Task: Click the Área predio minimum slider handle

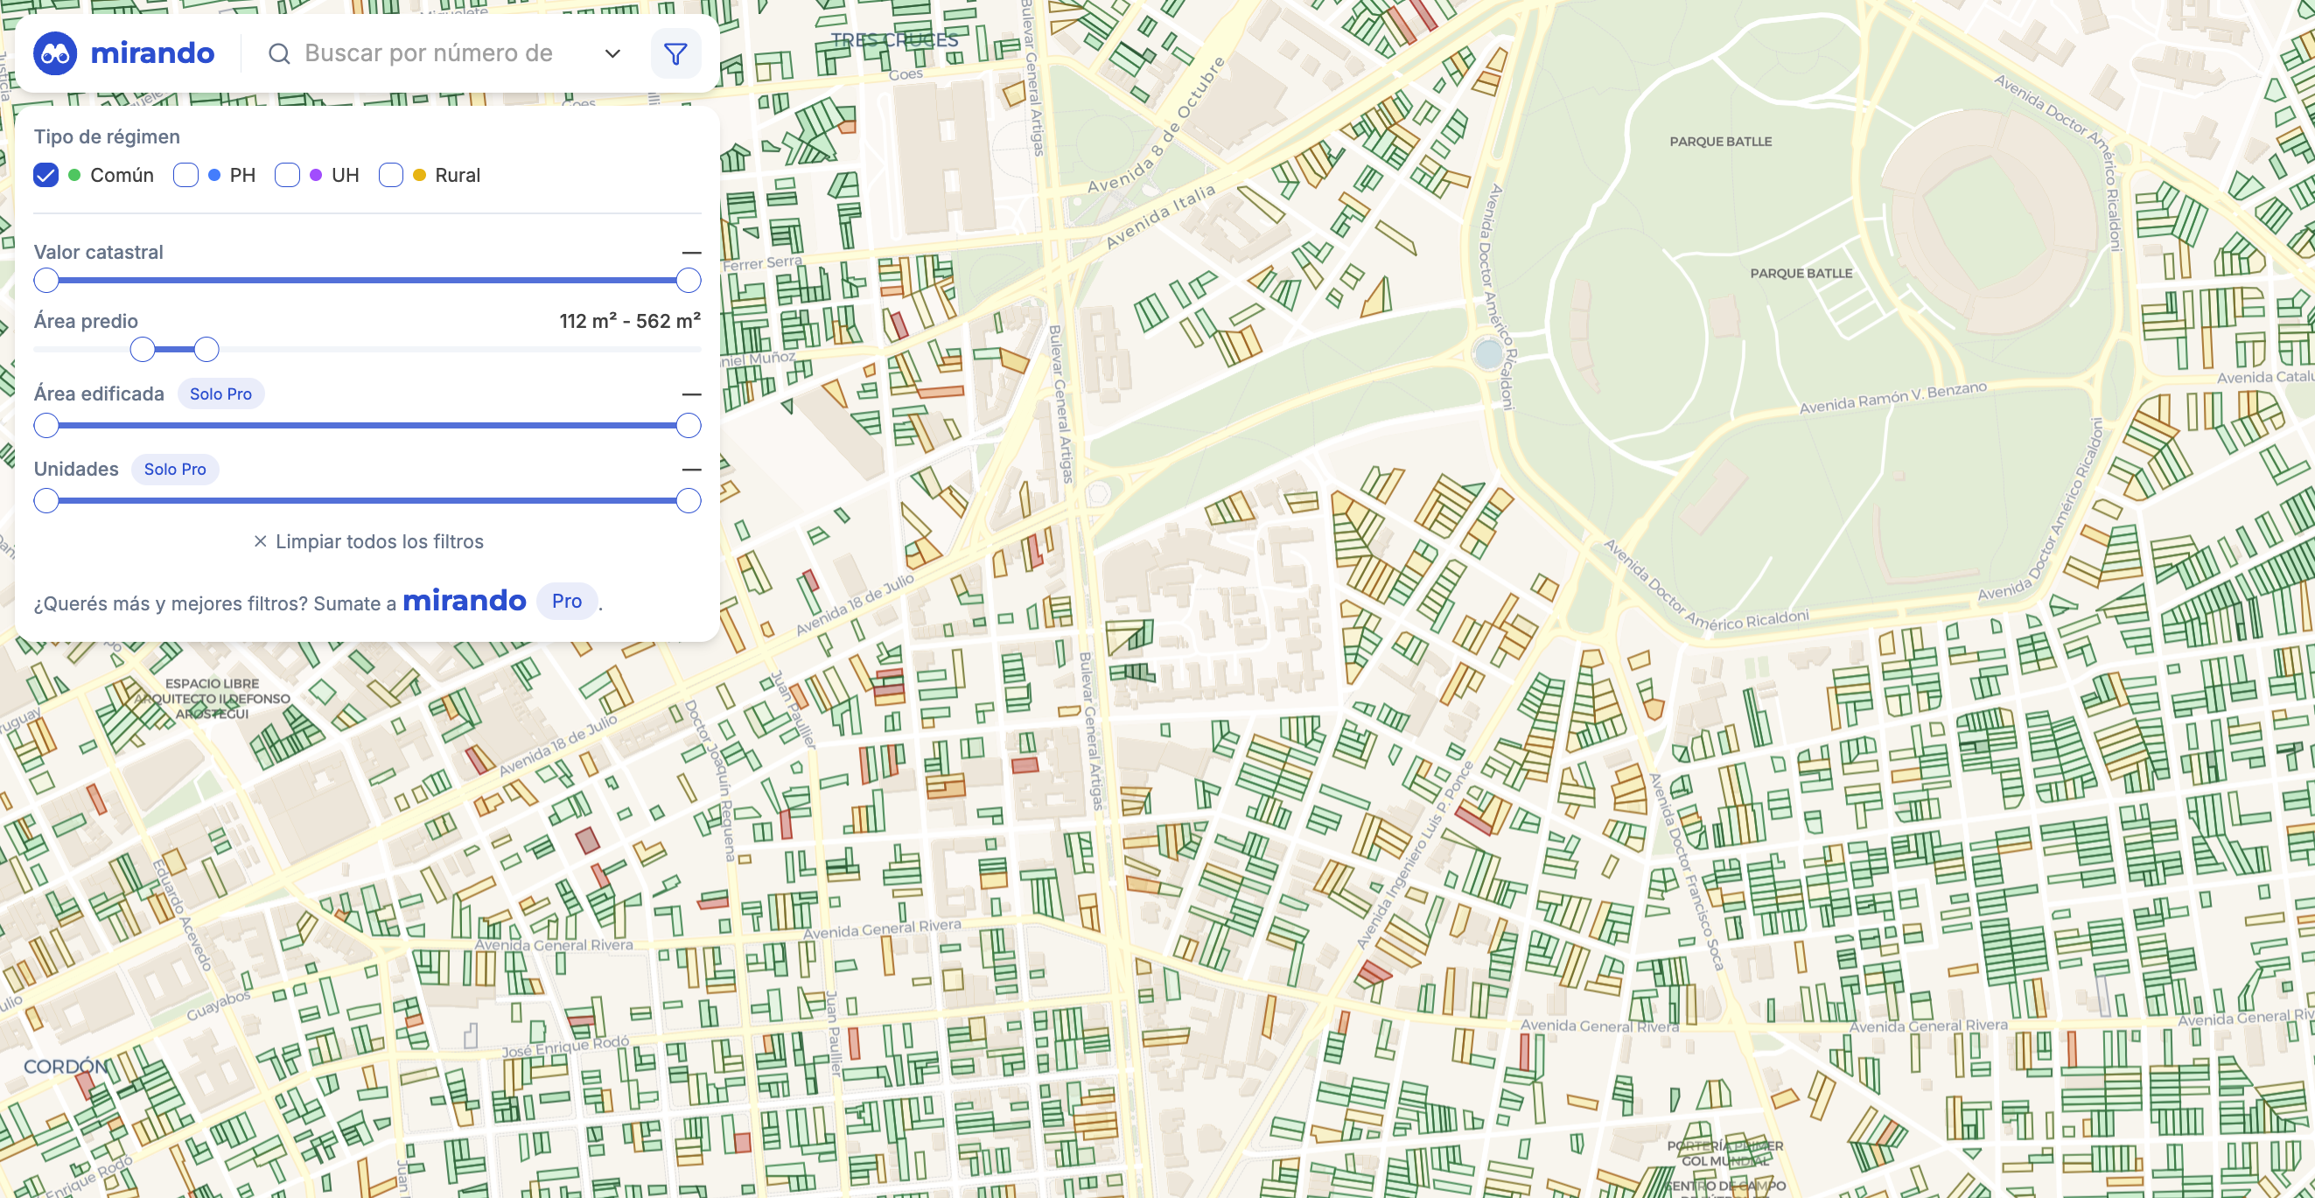Action: (x=142, y=349)
